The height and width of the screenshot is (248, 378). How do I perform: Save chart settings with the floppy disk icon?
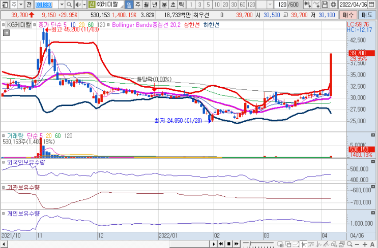(x=325, y=5)
